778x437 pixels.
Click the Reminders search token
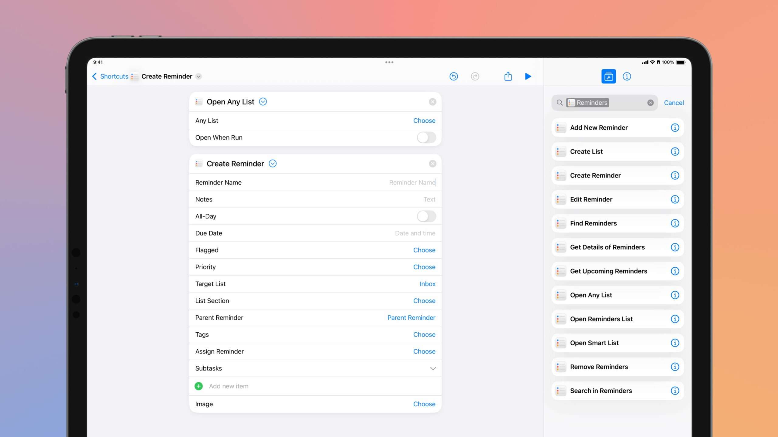coord(587,103)
